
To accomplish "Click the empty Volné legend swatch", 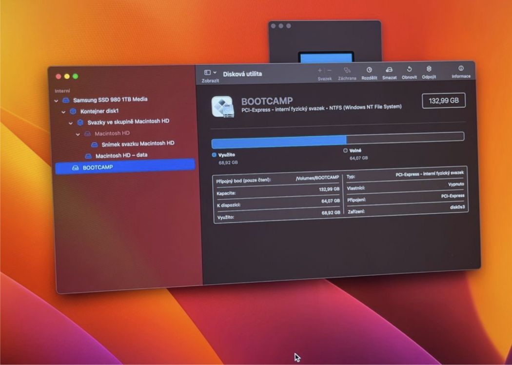I will click(345, 151).
